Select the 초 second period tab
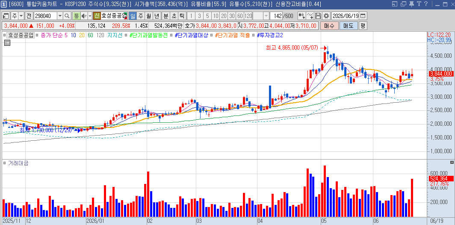The height and width of the screenshot is (225, 455). [174, 16]
